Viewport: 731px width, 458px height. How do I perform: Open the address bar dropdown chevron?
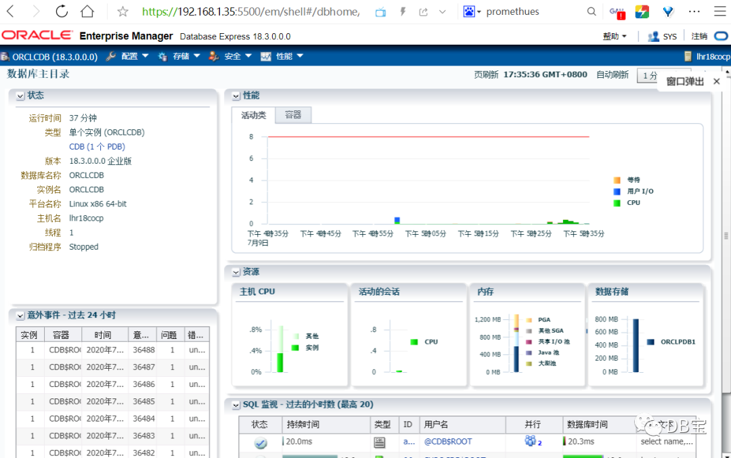coord(443,12)
